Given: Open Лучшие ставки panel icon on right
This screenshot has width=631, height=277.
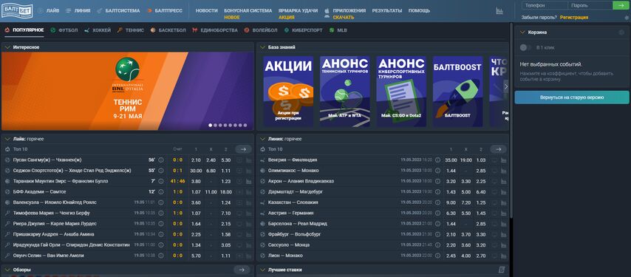Looking at the screenshot, I should coord(502,270).
